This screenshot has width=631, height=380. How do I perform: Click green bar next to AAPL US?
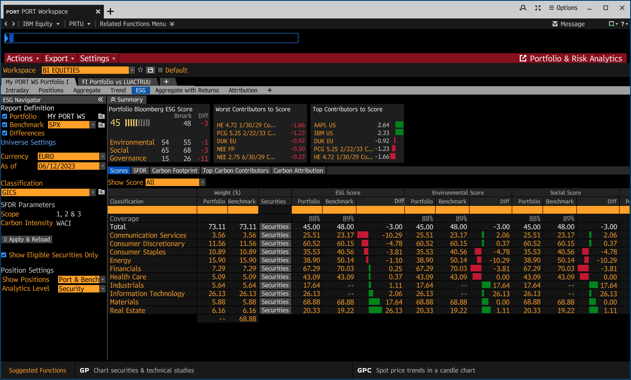tap(400, 125)
